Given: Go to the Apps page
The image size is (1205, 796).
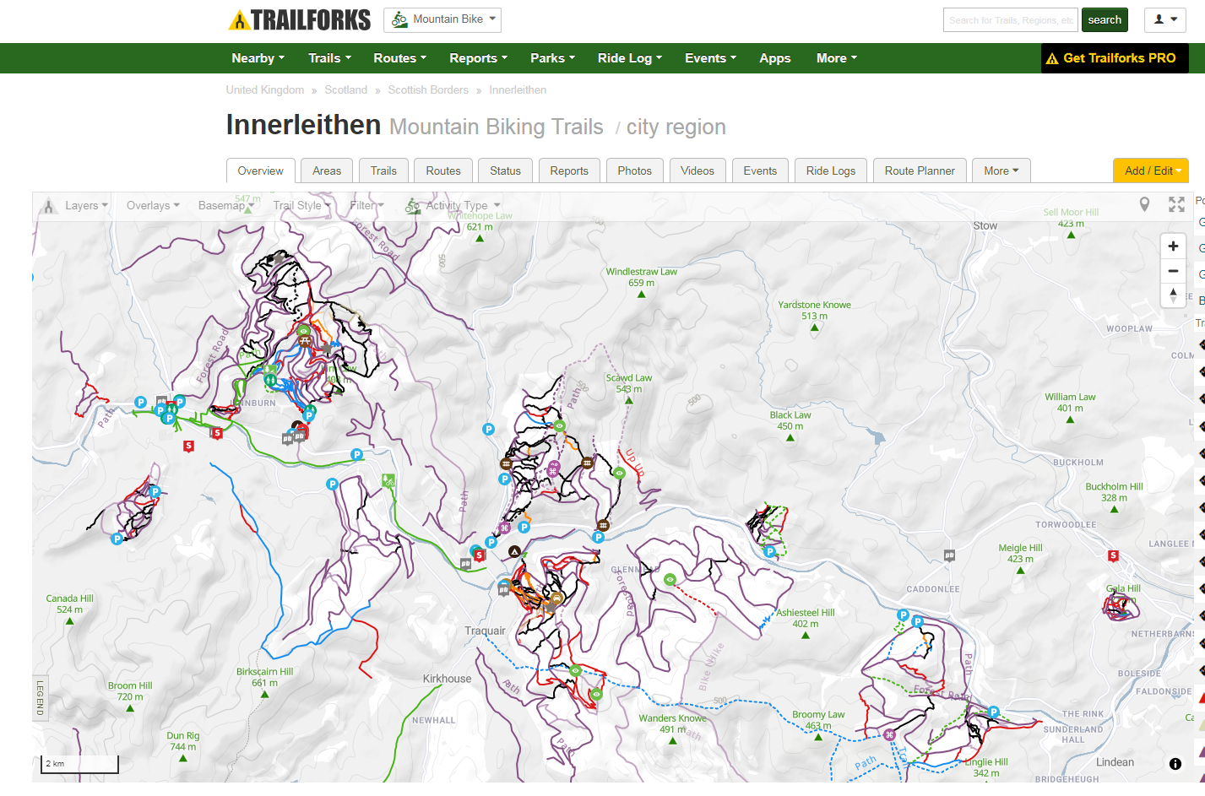Looking at the screenshot, I should 774,58.
